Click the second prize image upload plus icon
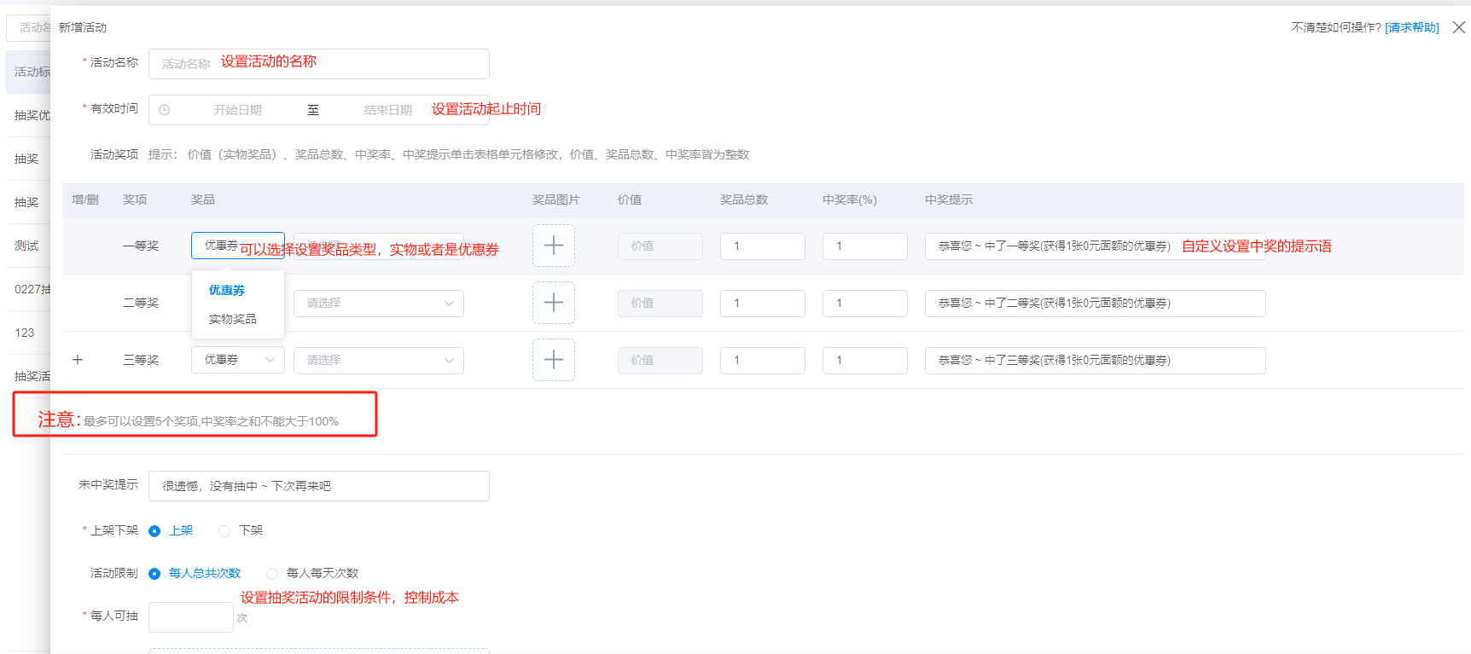This screenshot has width=1471, height=654. (553, 303)
